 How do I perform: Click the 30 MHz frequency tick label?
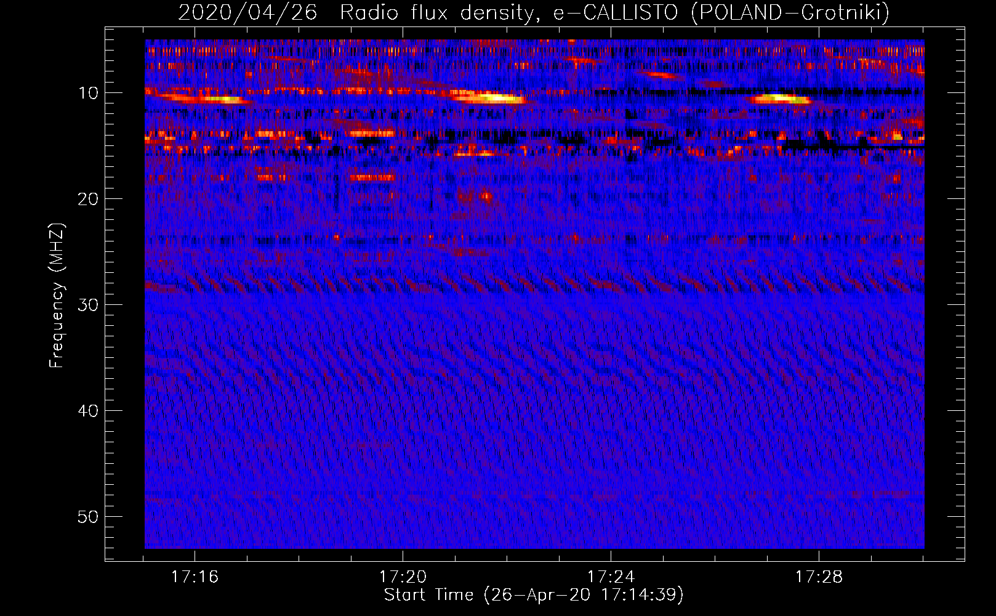point(89,305)
